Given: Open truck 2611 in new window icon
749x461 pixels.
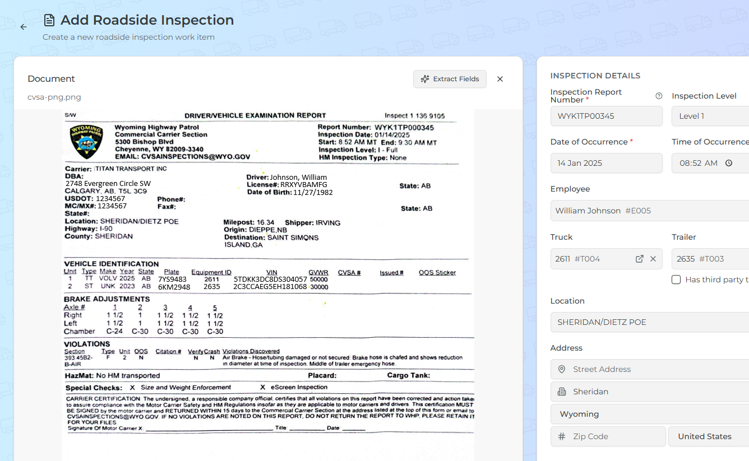Looking at the screenshot, I should (639, 259).
